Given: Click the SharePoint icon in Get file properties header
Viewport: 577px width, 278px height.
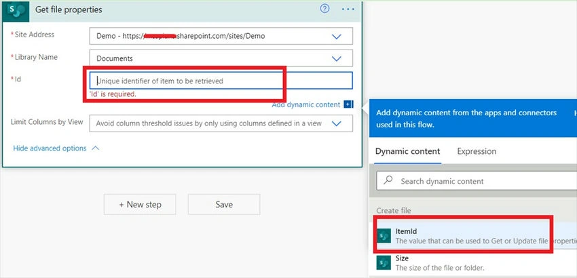Looking at the screenshot, I should 16,10.
